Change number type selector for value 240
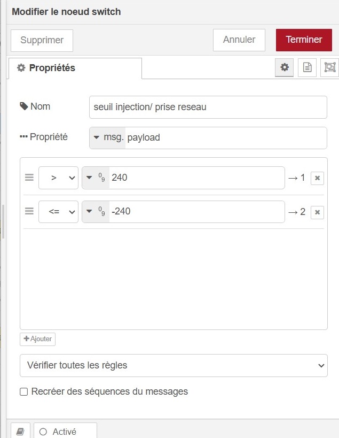The width and height of the screenshot is (339, 438). pos(96,178)
